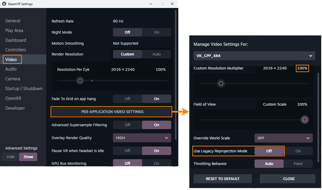Viewport: 322px width, 190px height.
Task: Disable Advanced Supersample Filtering
Action: coord(127,125)
